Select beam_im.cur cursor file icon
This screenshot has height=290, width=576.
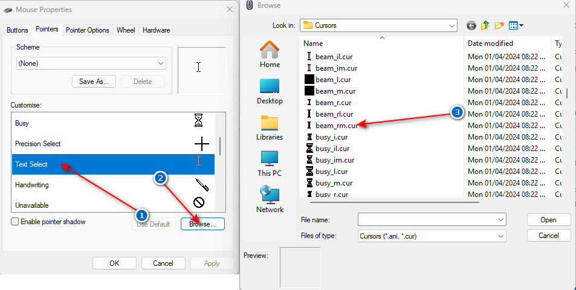point(309,68)
